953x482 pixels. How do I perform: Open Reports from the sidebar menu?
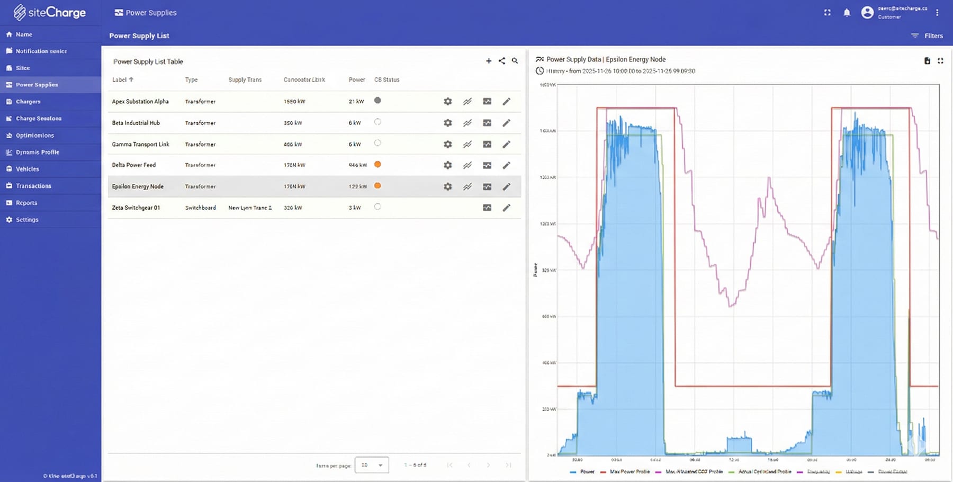click(26, 203)
